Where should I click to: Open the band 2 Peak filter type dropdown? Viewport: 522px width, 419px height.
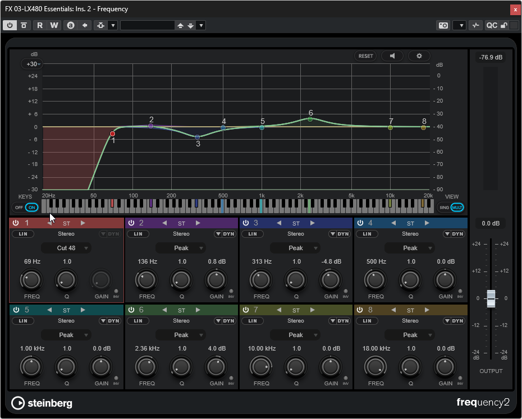pyautogui.click(x=181, y=248)
